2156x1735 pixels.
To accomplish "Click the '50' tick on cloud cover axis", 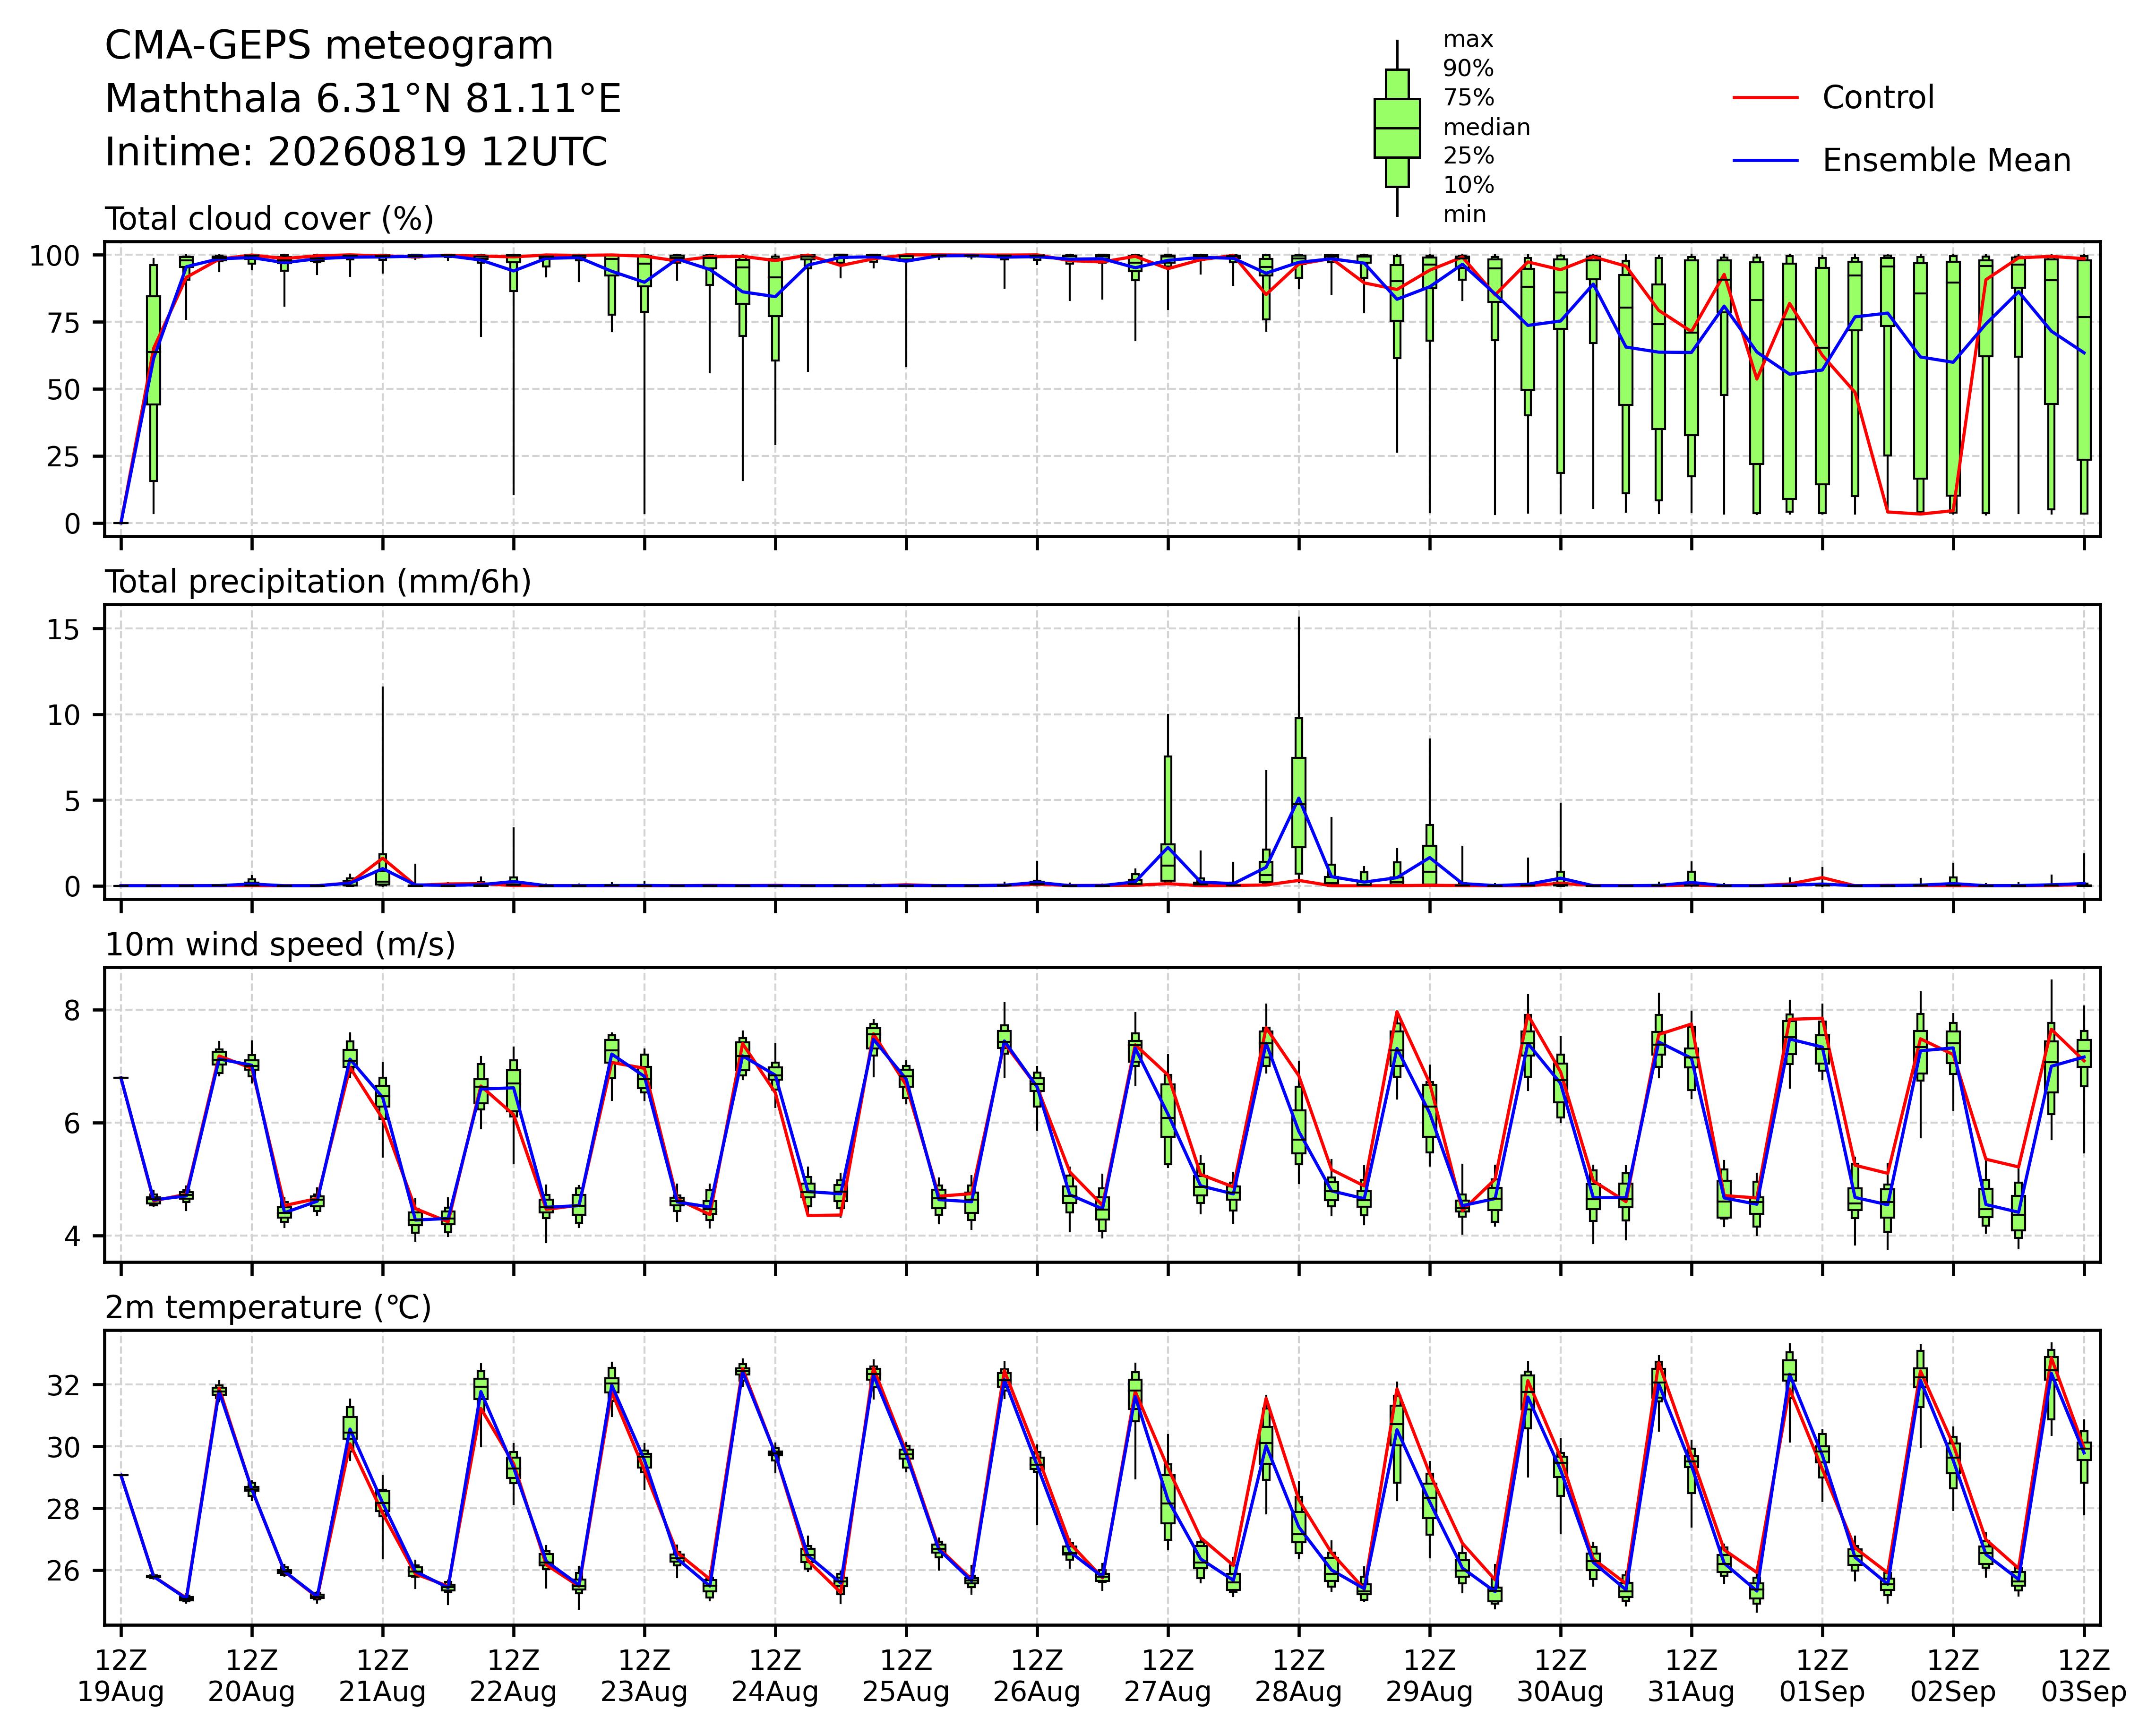I will tap(63, 390).
